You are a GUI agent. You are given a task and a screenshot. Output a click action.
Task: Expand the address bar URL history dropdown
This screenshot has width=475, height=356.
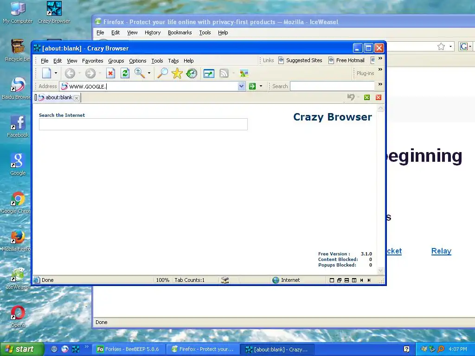(x=241, y=86)
